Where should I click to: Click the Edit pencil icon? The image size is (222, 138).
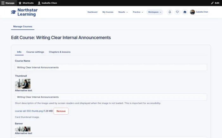coord(212,3)
